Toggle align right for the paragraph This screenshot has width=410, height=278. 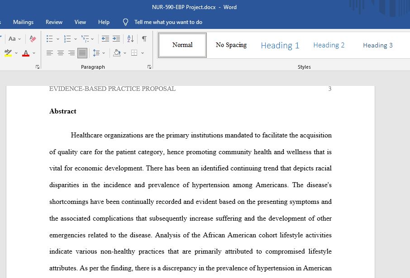72,53
